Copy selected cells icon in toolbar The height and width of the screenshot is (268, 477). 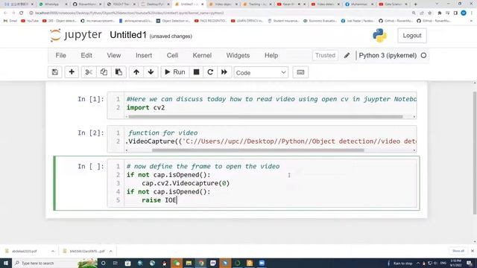point(104,72)
